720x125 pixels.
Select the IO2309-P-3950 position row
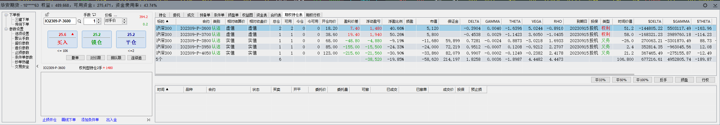point(436,47)
